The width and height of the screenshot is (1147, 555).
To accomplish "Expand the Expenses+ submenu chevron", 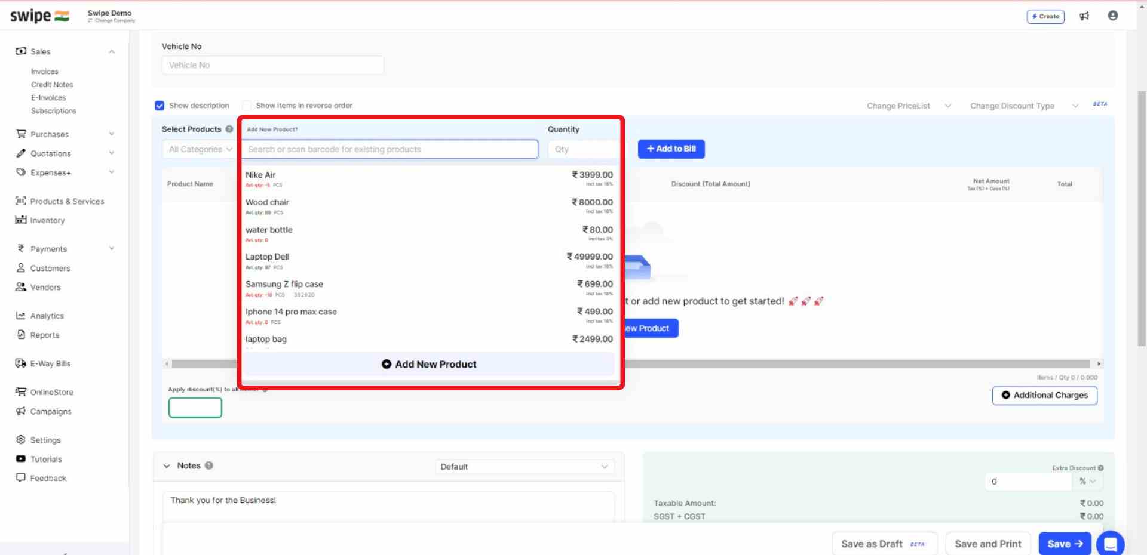I will 112,172.
